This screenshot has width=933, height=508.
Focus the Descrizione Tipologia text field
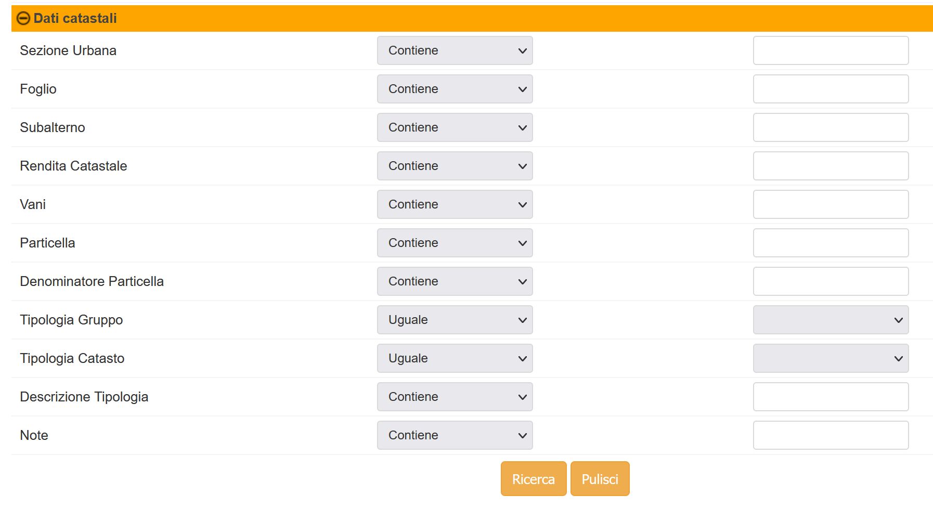pos(831,397)
